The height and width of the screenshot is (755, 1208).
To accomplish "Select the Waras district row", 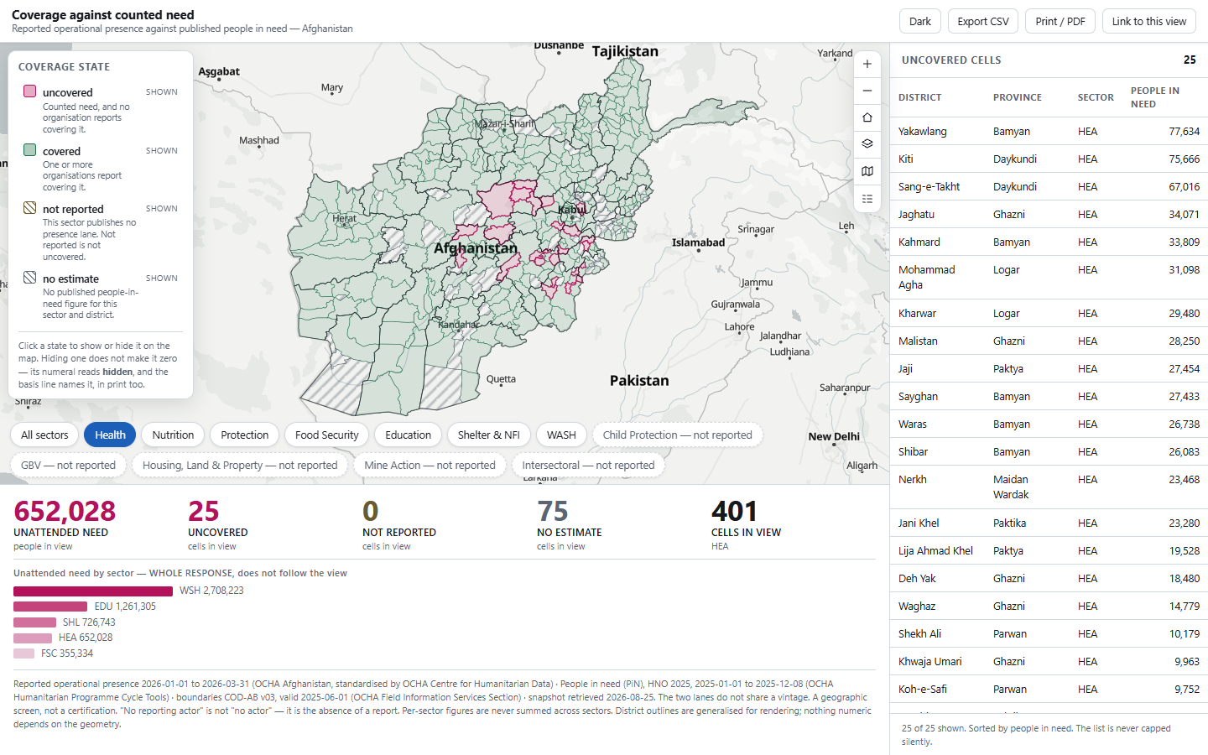I will click(x=1049, y=424).
